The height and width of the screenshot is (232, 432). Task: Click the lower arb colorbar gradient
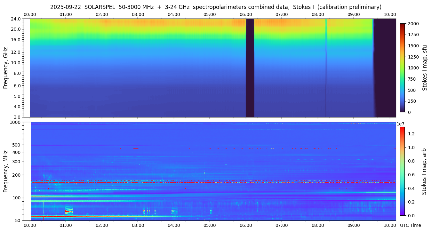pyautogui.click(x=402, y=171)
